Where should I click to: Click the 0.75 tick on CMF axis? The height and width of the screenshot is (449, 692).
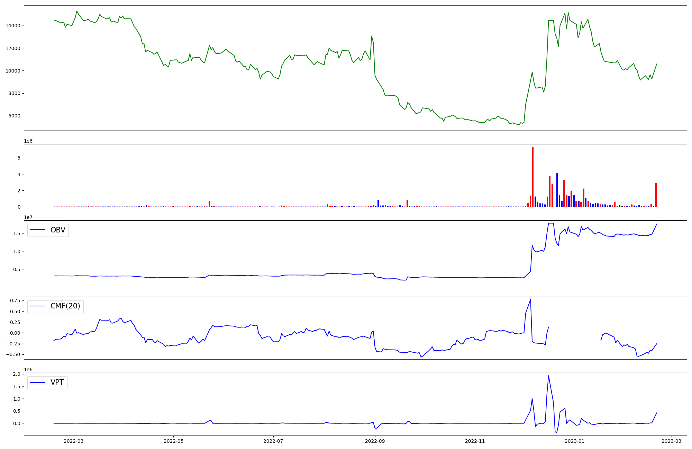[15, 301]
